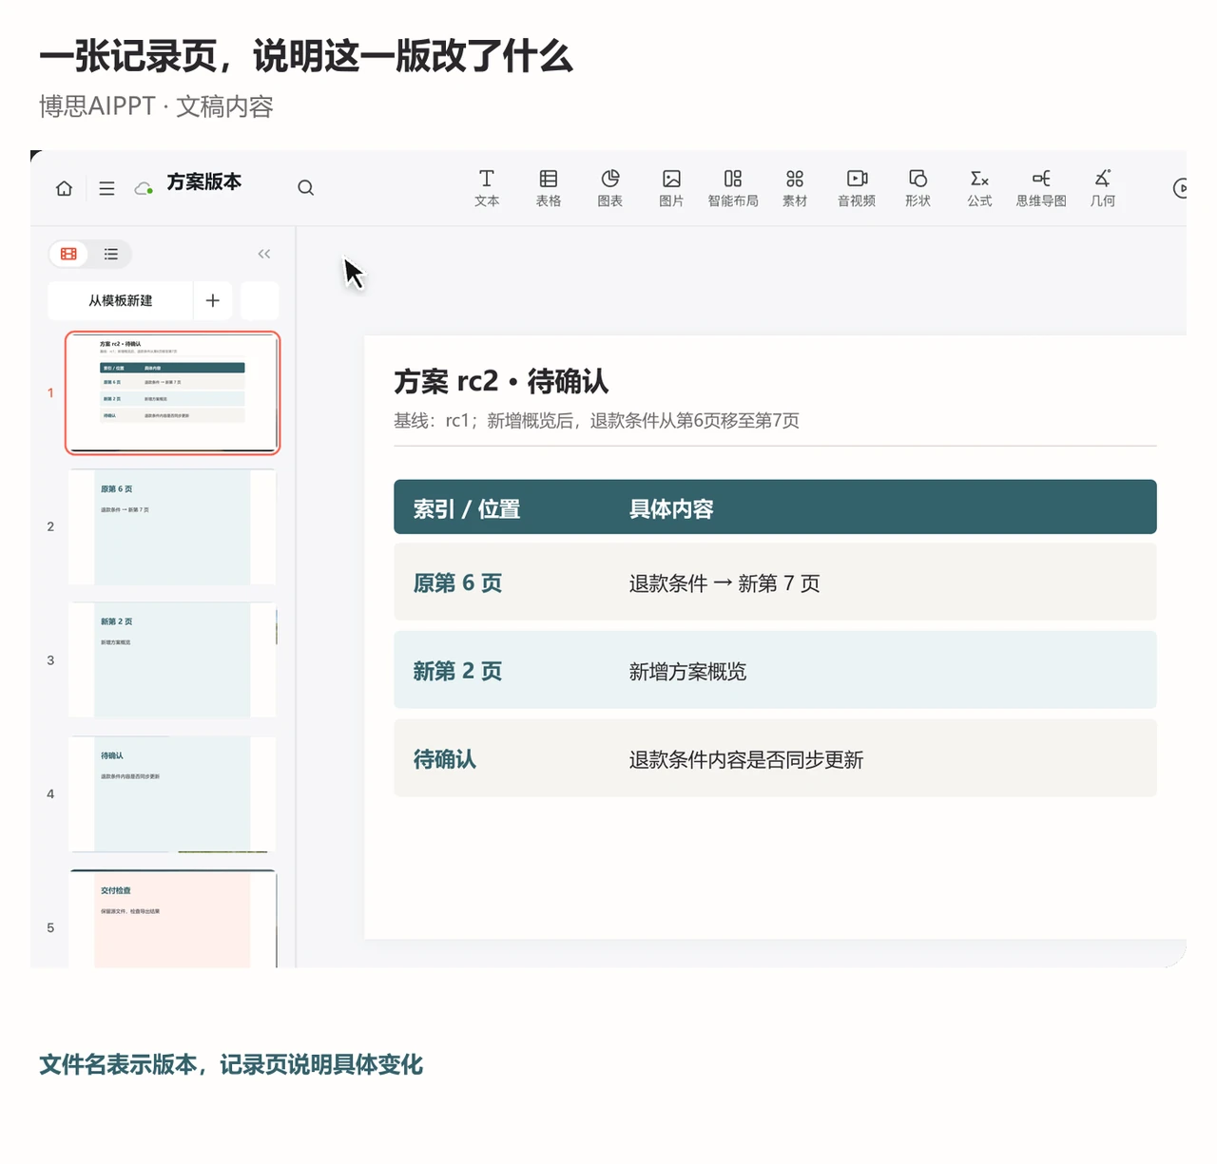The image size is (1217, 1164).
Task: Insert 音视频 audio or video
Action: pos(857,188)
